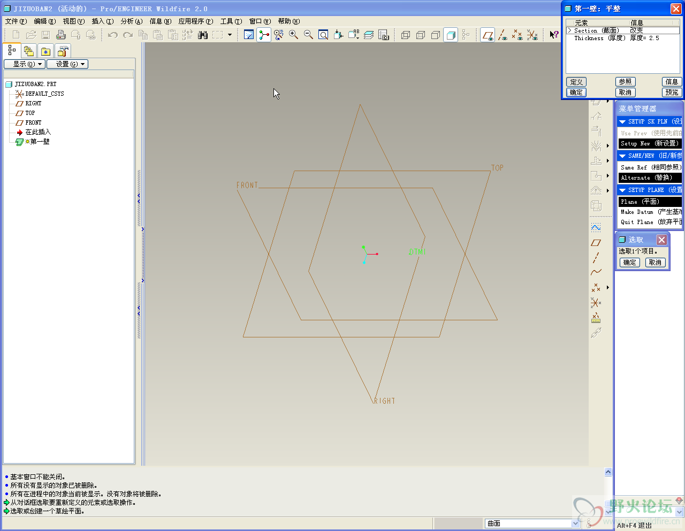The width and height of the screenshot is (685, 531).
Task: Click the Zoom Out magnifier icon
Action: 309,35
